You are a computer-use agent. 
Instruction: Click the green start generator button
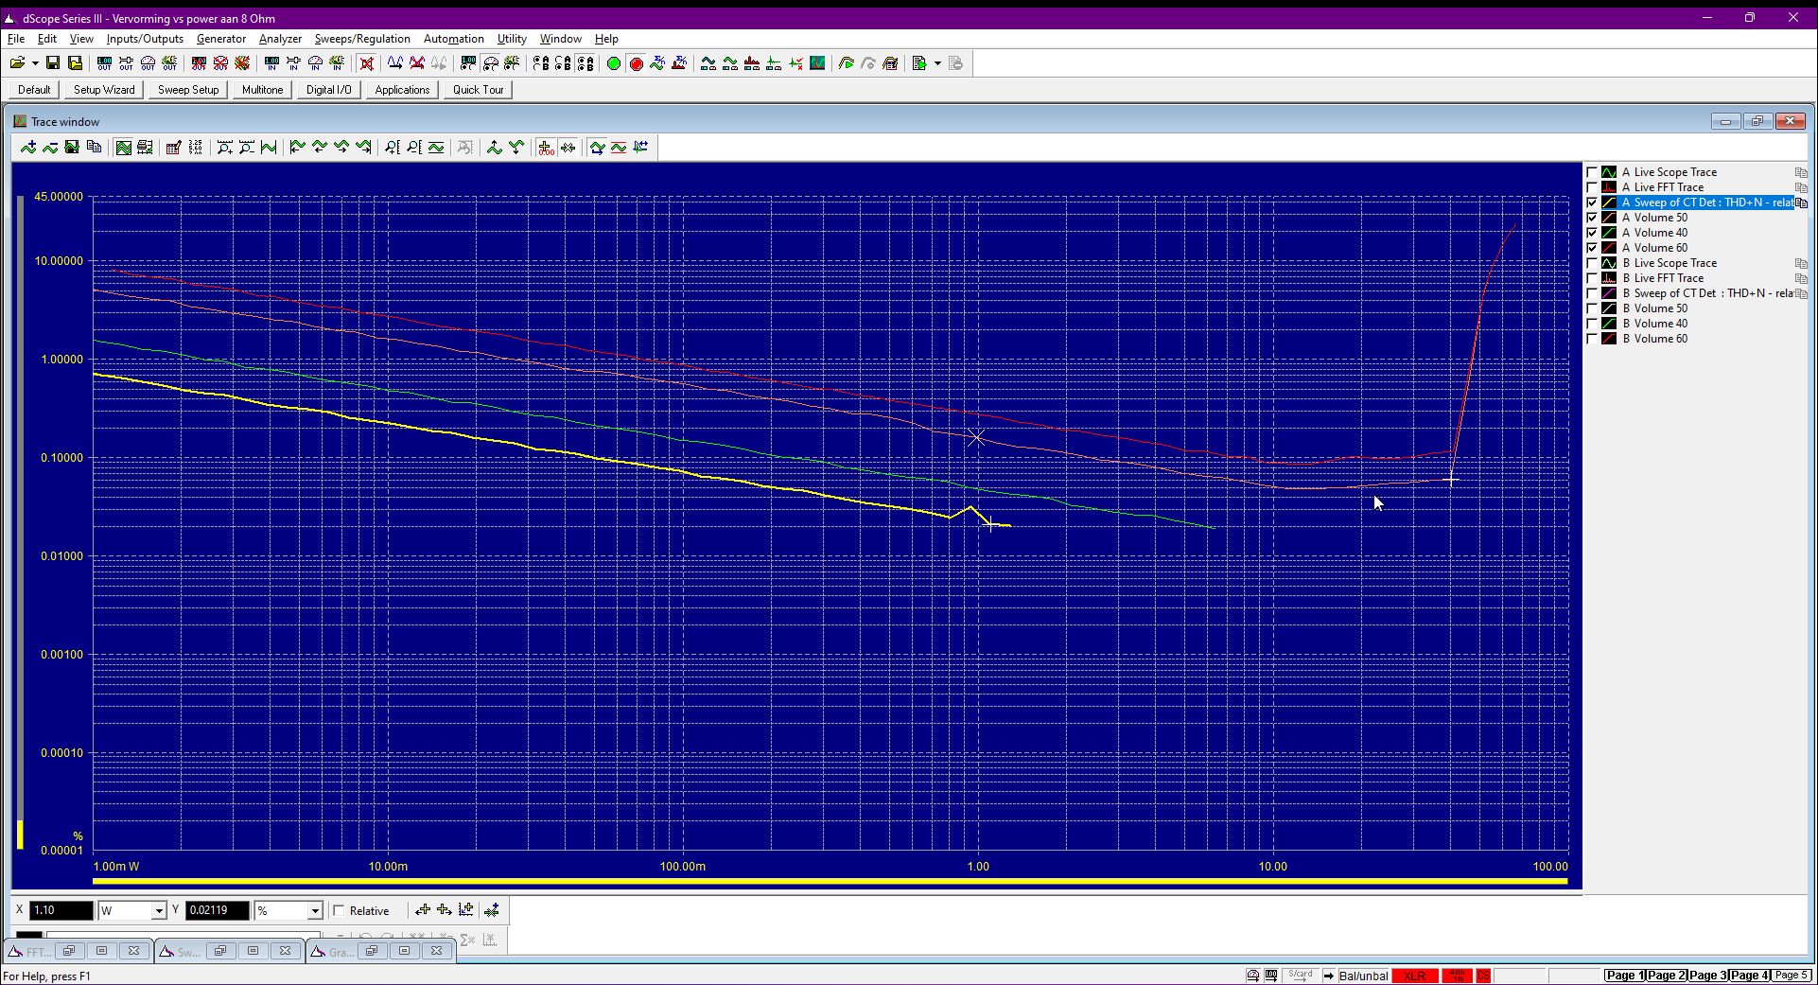(613, 63)
